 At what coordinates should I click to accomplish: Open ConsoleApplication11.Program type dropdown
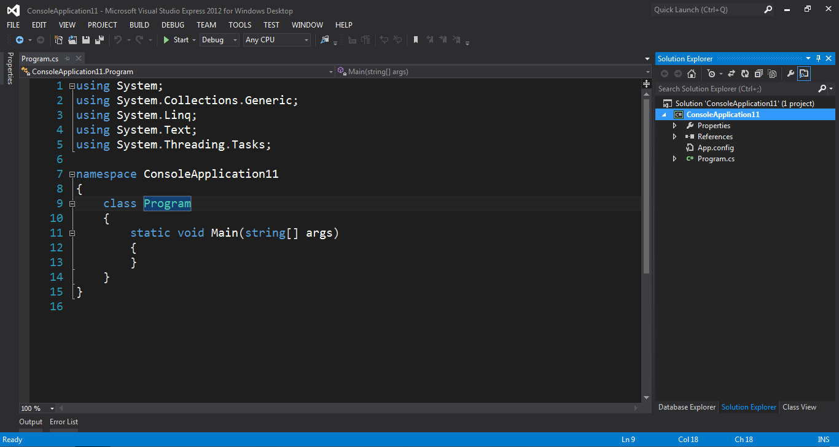(x=177, y=72)
